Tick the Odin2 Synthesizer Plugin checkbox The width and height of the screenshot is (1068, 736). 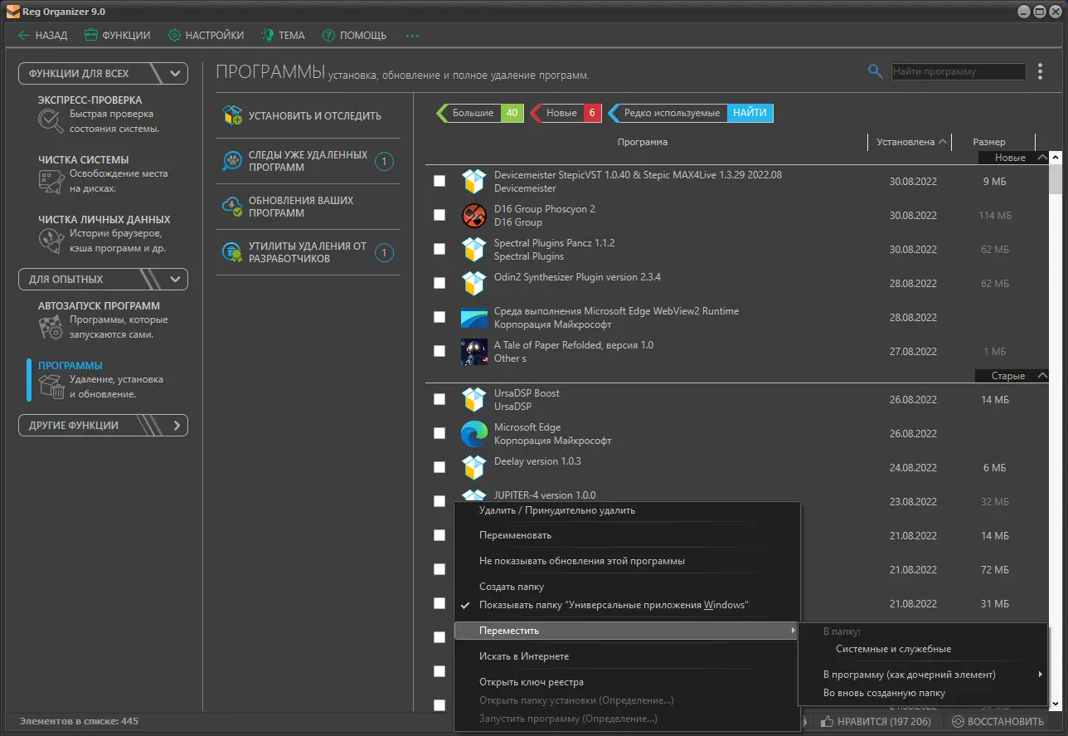[x=439, y=283]
